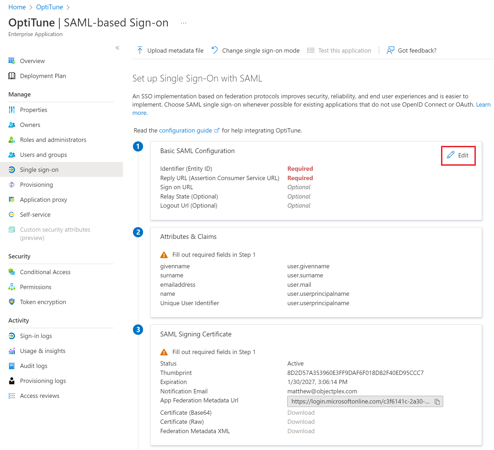Collapse the left navigation menu
The height and width of the screenshot is (450, 494).
click(117, 48)
